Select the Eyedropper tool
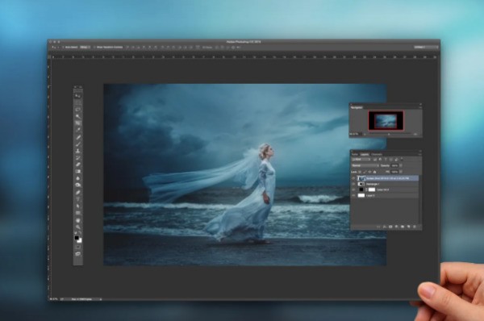Image resolution: width=484 pixels, height=321 pixels. [78, 130]
